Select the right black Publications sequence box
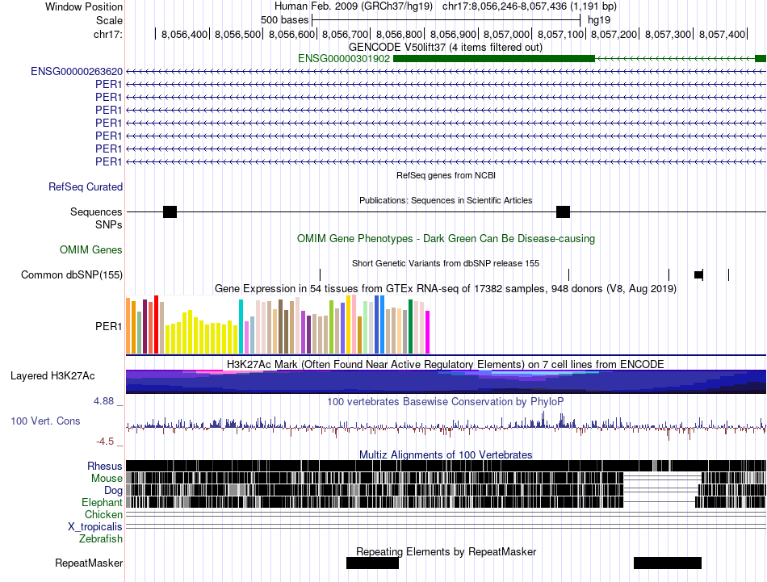The image size is (767, 582). click(x=563, y=211)
